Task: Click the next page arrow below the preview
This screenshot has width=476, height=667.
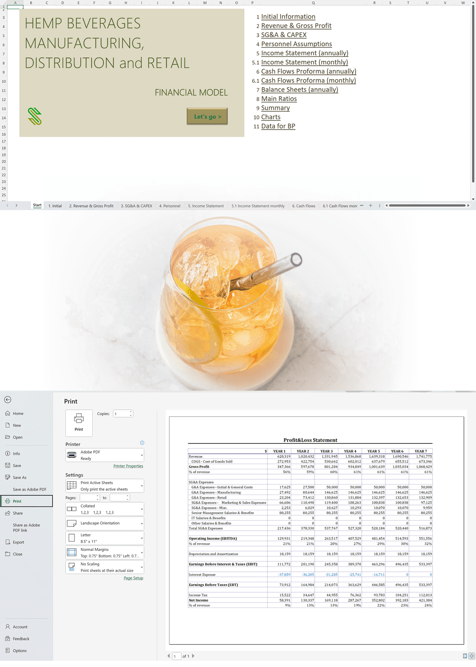Action: (x=193, y=656)
